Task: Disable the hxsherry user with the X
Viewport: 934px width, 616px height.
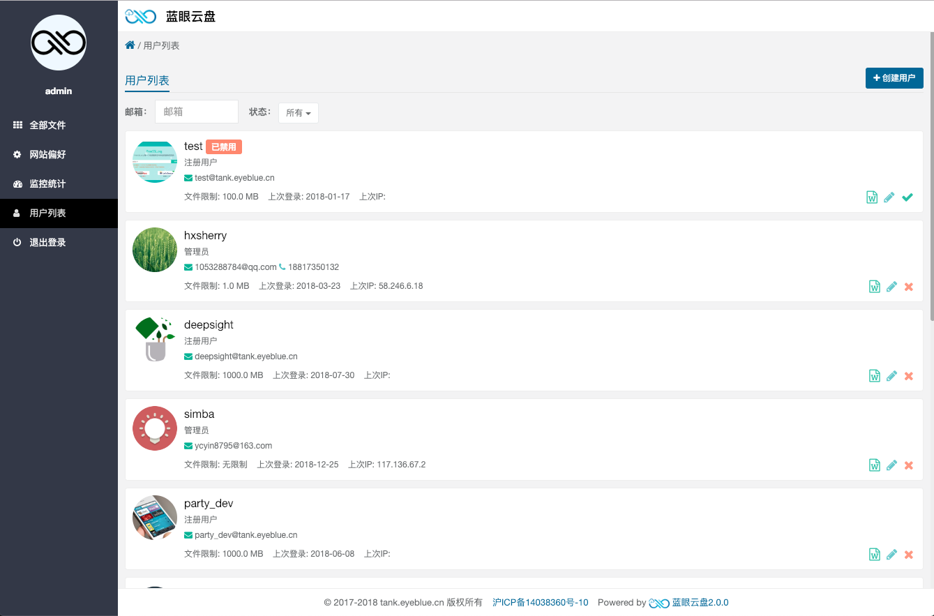Action: [908, 287]
